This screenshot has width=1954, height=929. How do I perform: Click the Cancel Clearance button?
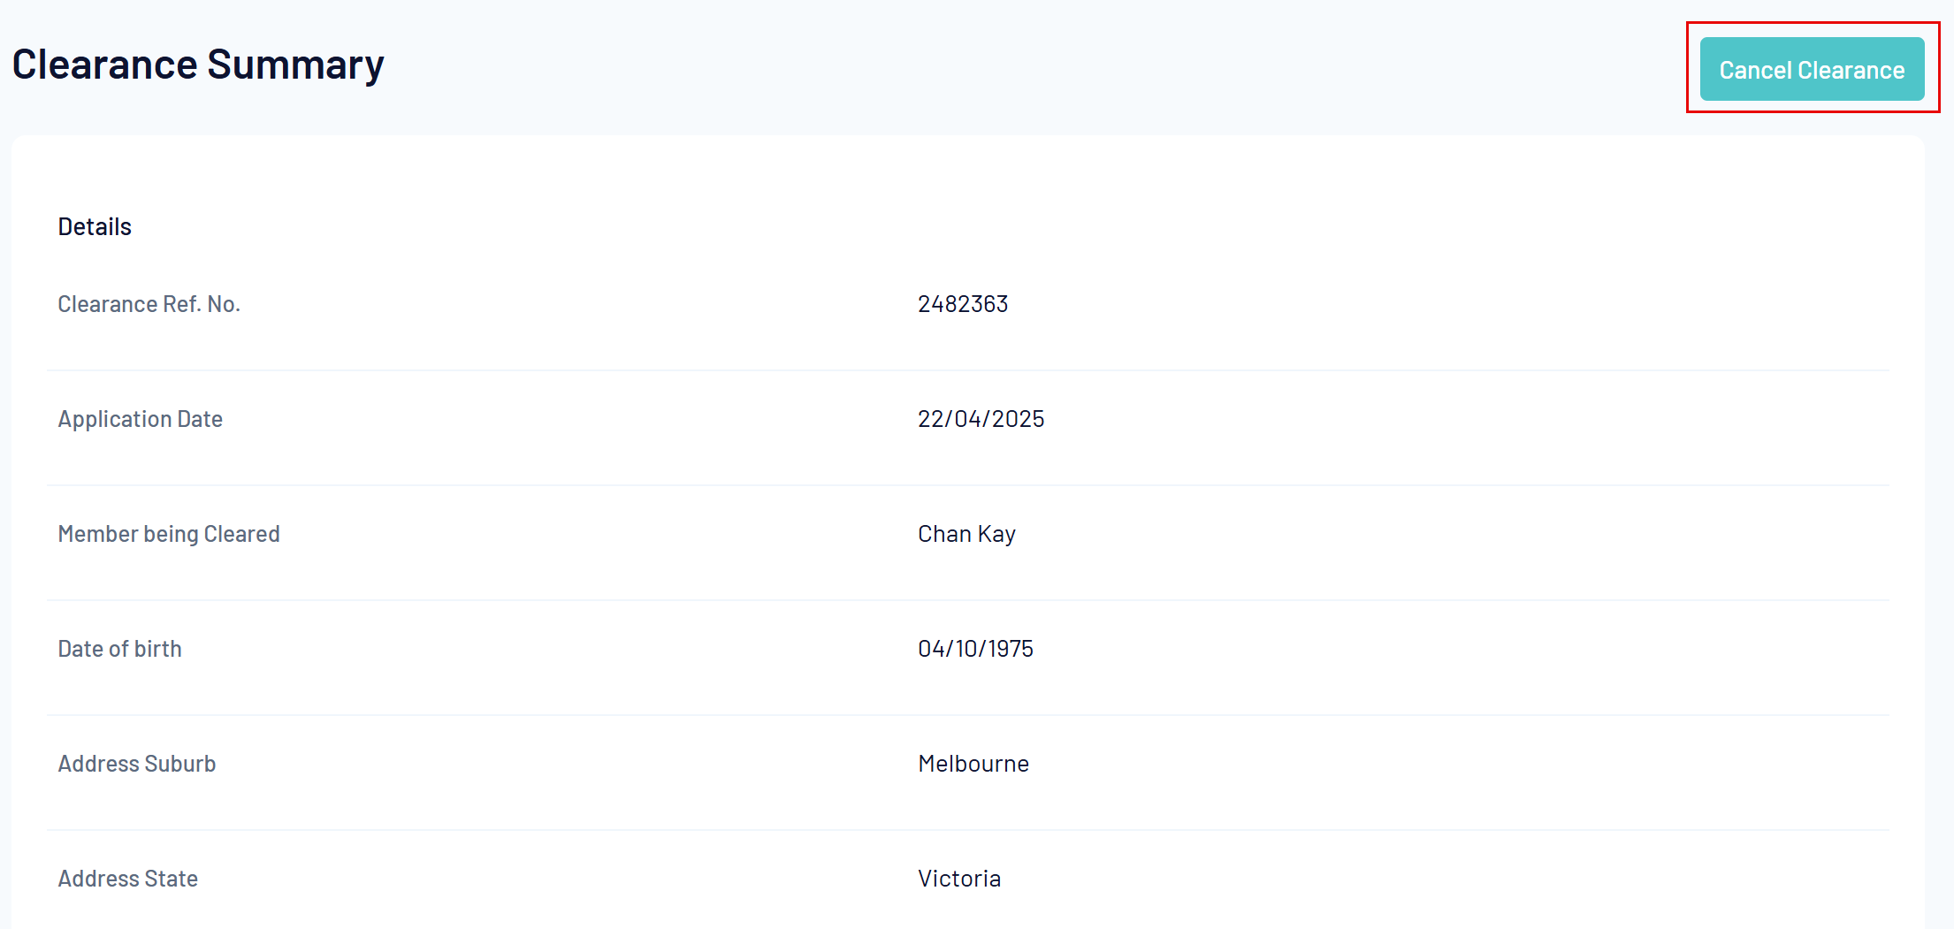pos(1812,69)
